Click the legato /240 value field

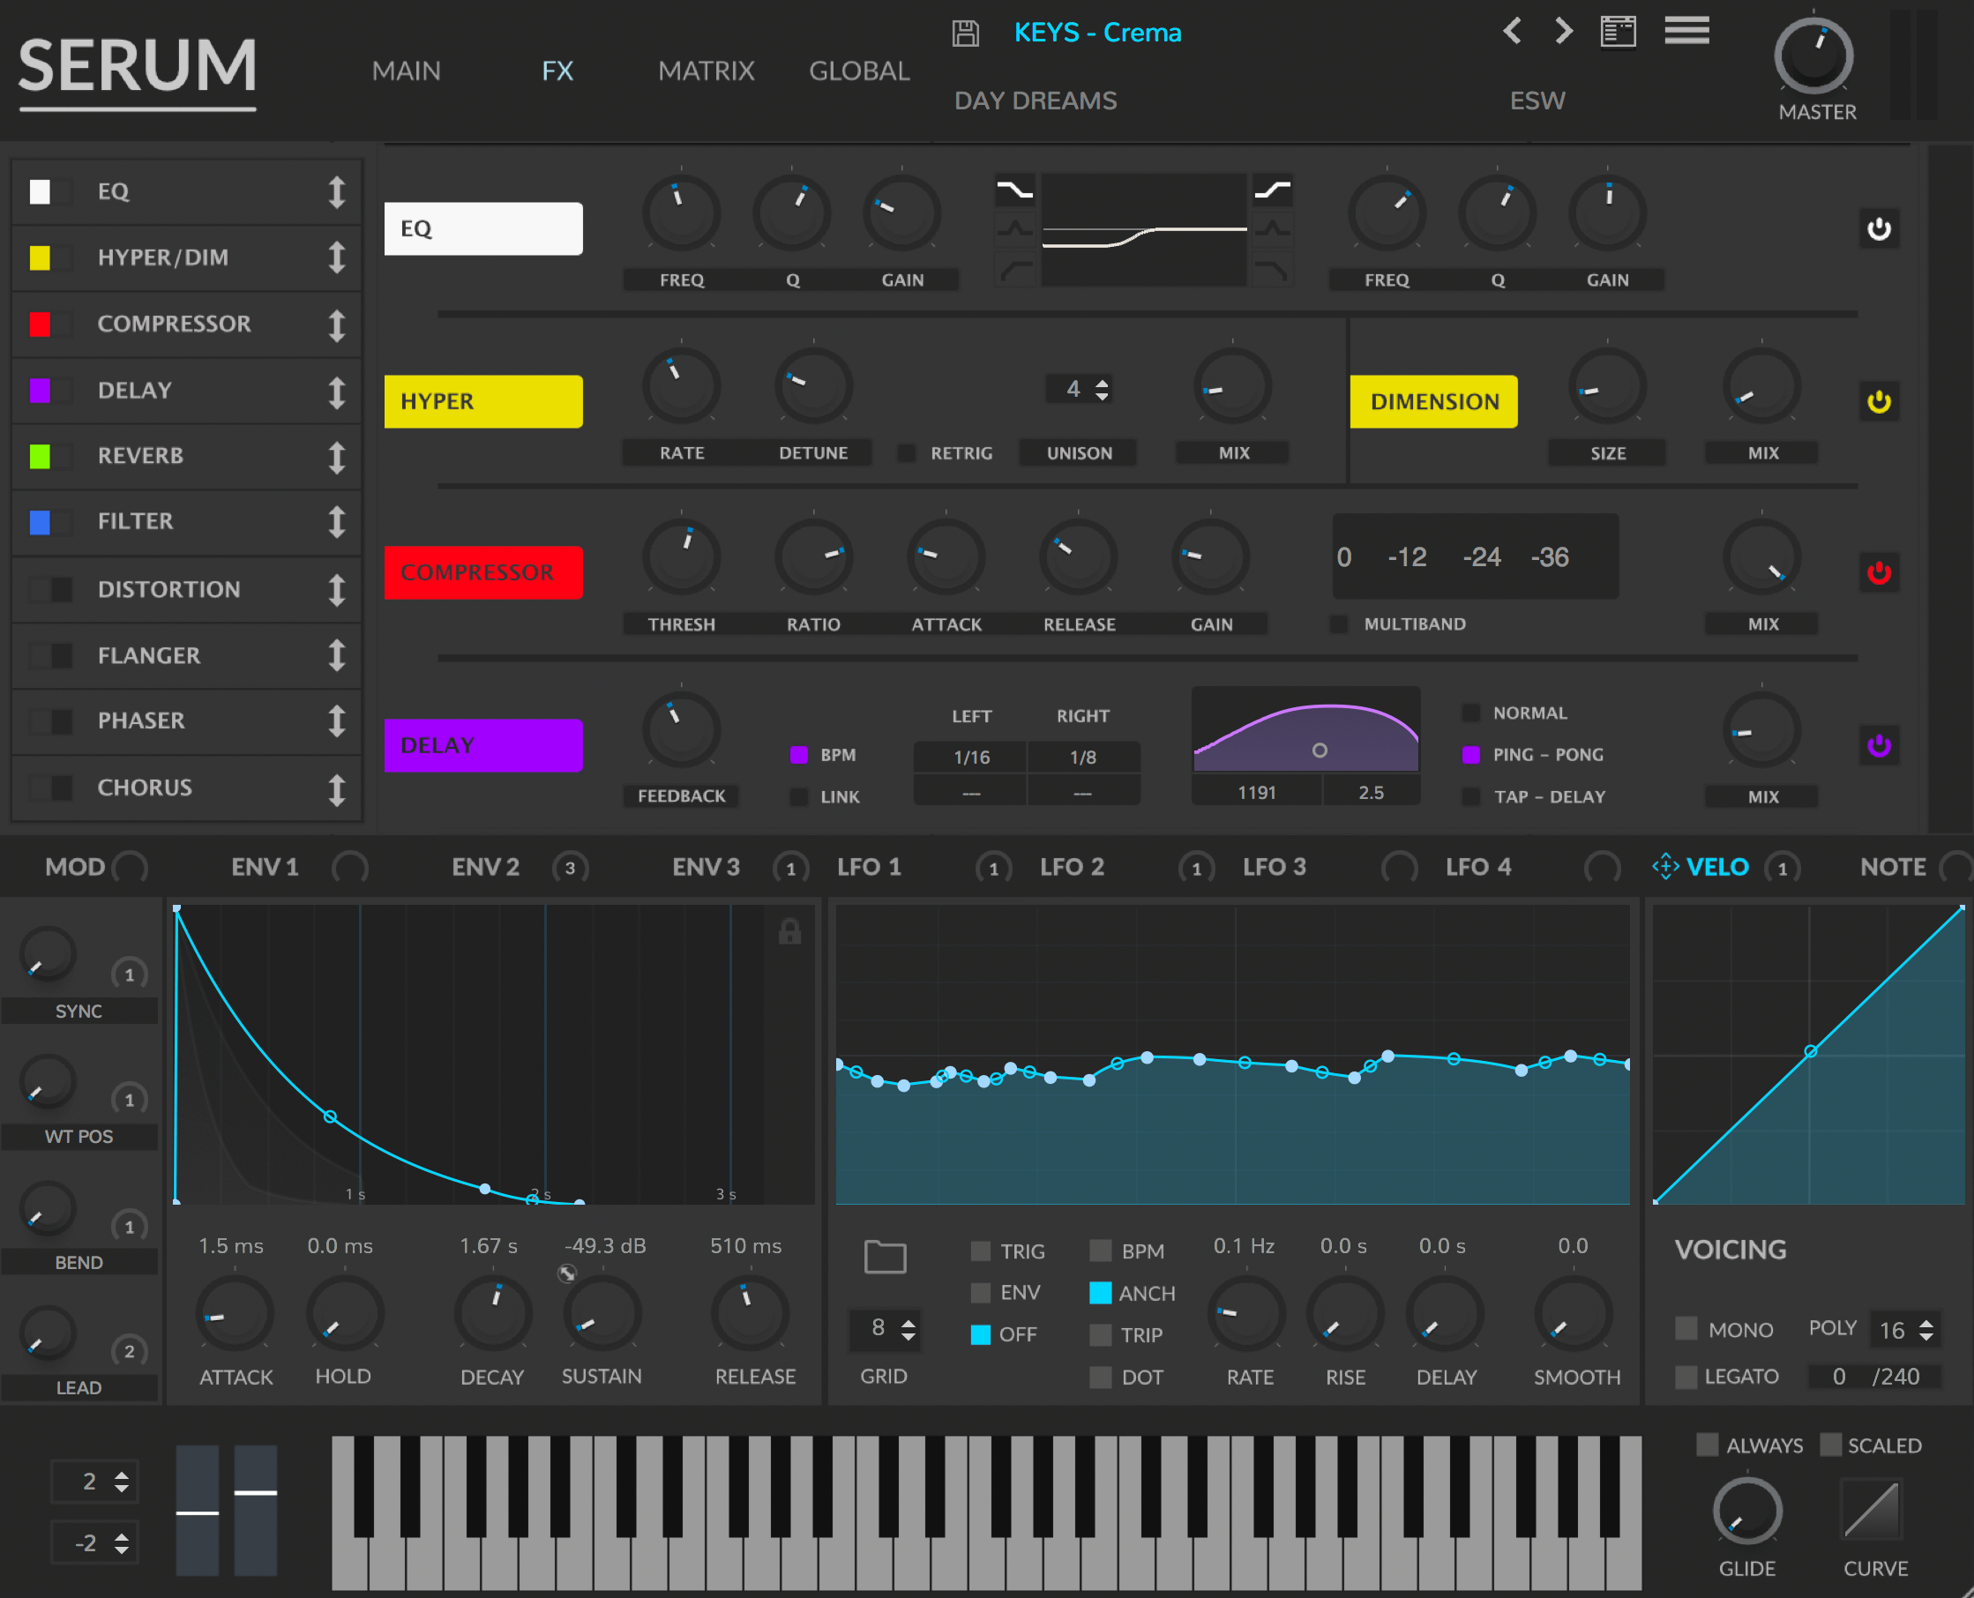pyautogui.click(x=1874, y=1376)
